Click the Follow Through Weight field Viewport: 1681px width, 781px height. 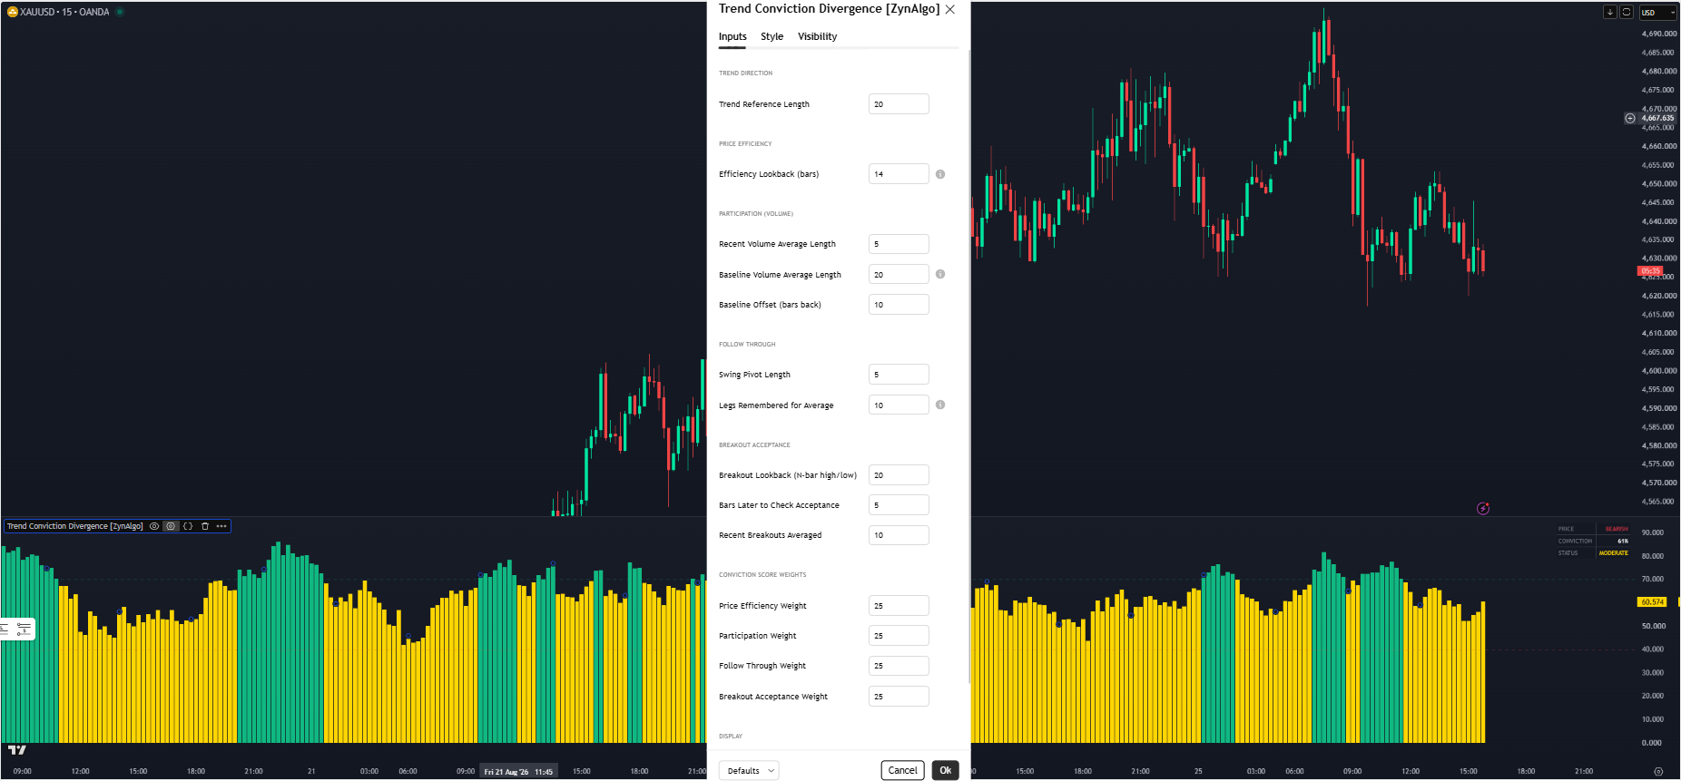point(899,666)
